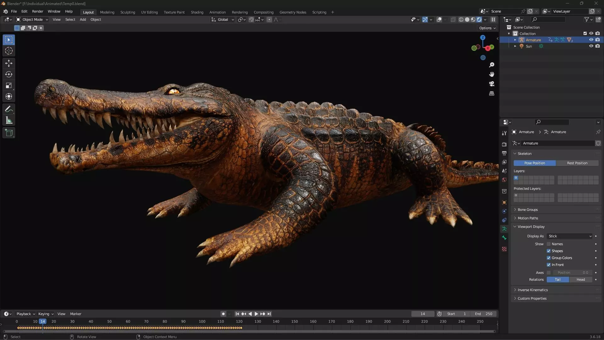Select the Rotate tool

click(9, 74)
